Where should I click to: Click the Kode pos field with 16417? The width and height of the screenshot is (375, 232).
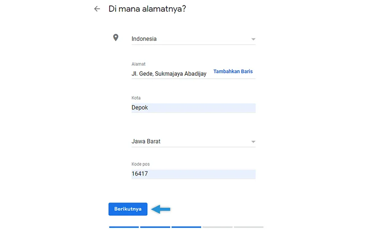click(193, 174)
